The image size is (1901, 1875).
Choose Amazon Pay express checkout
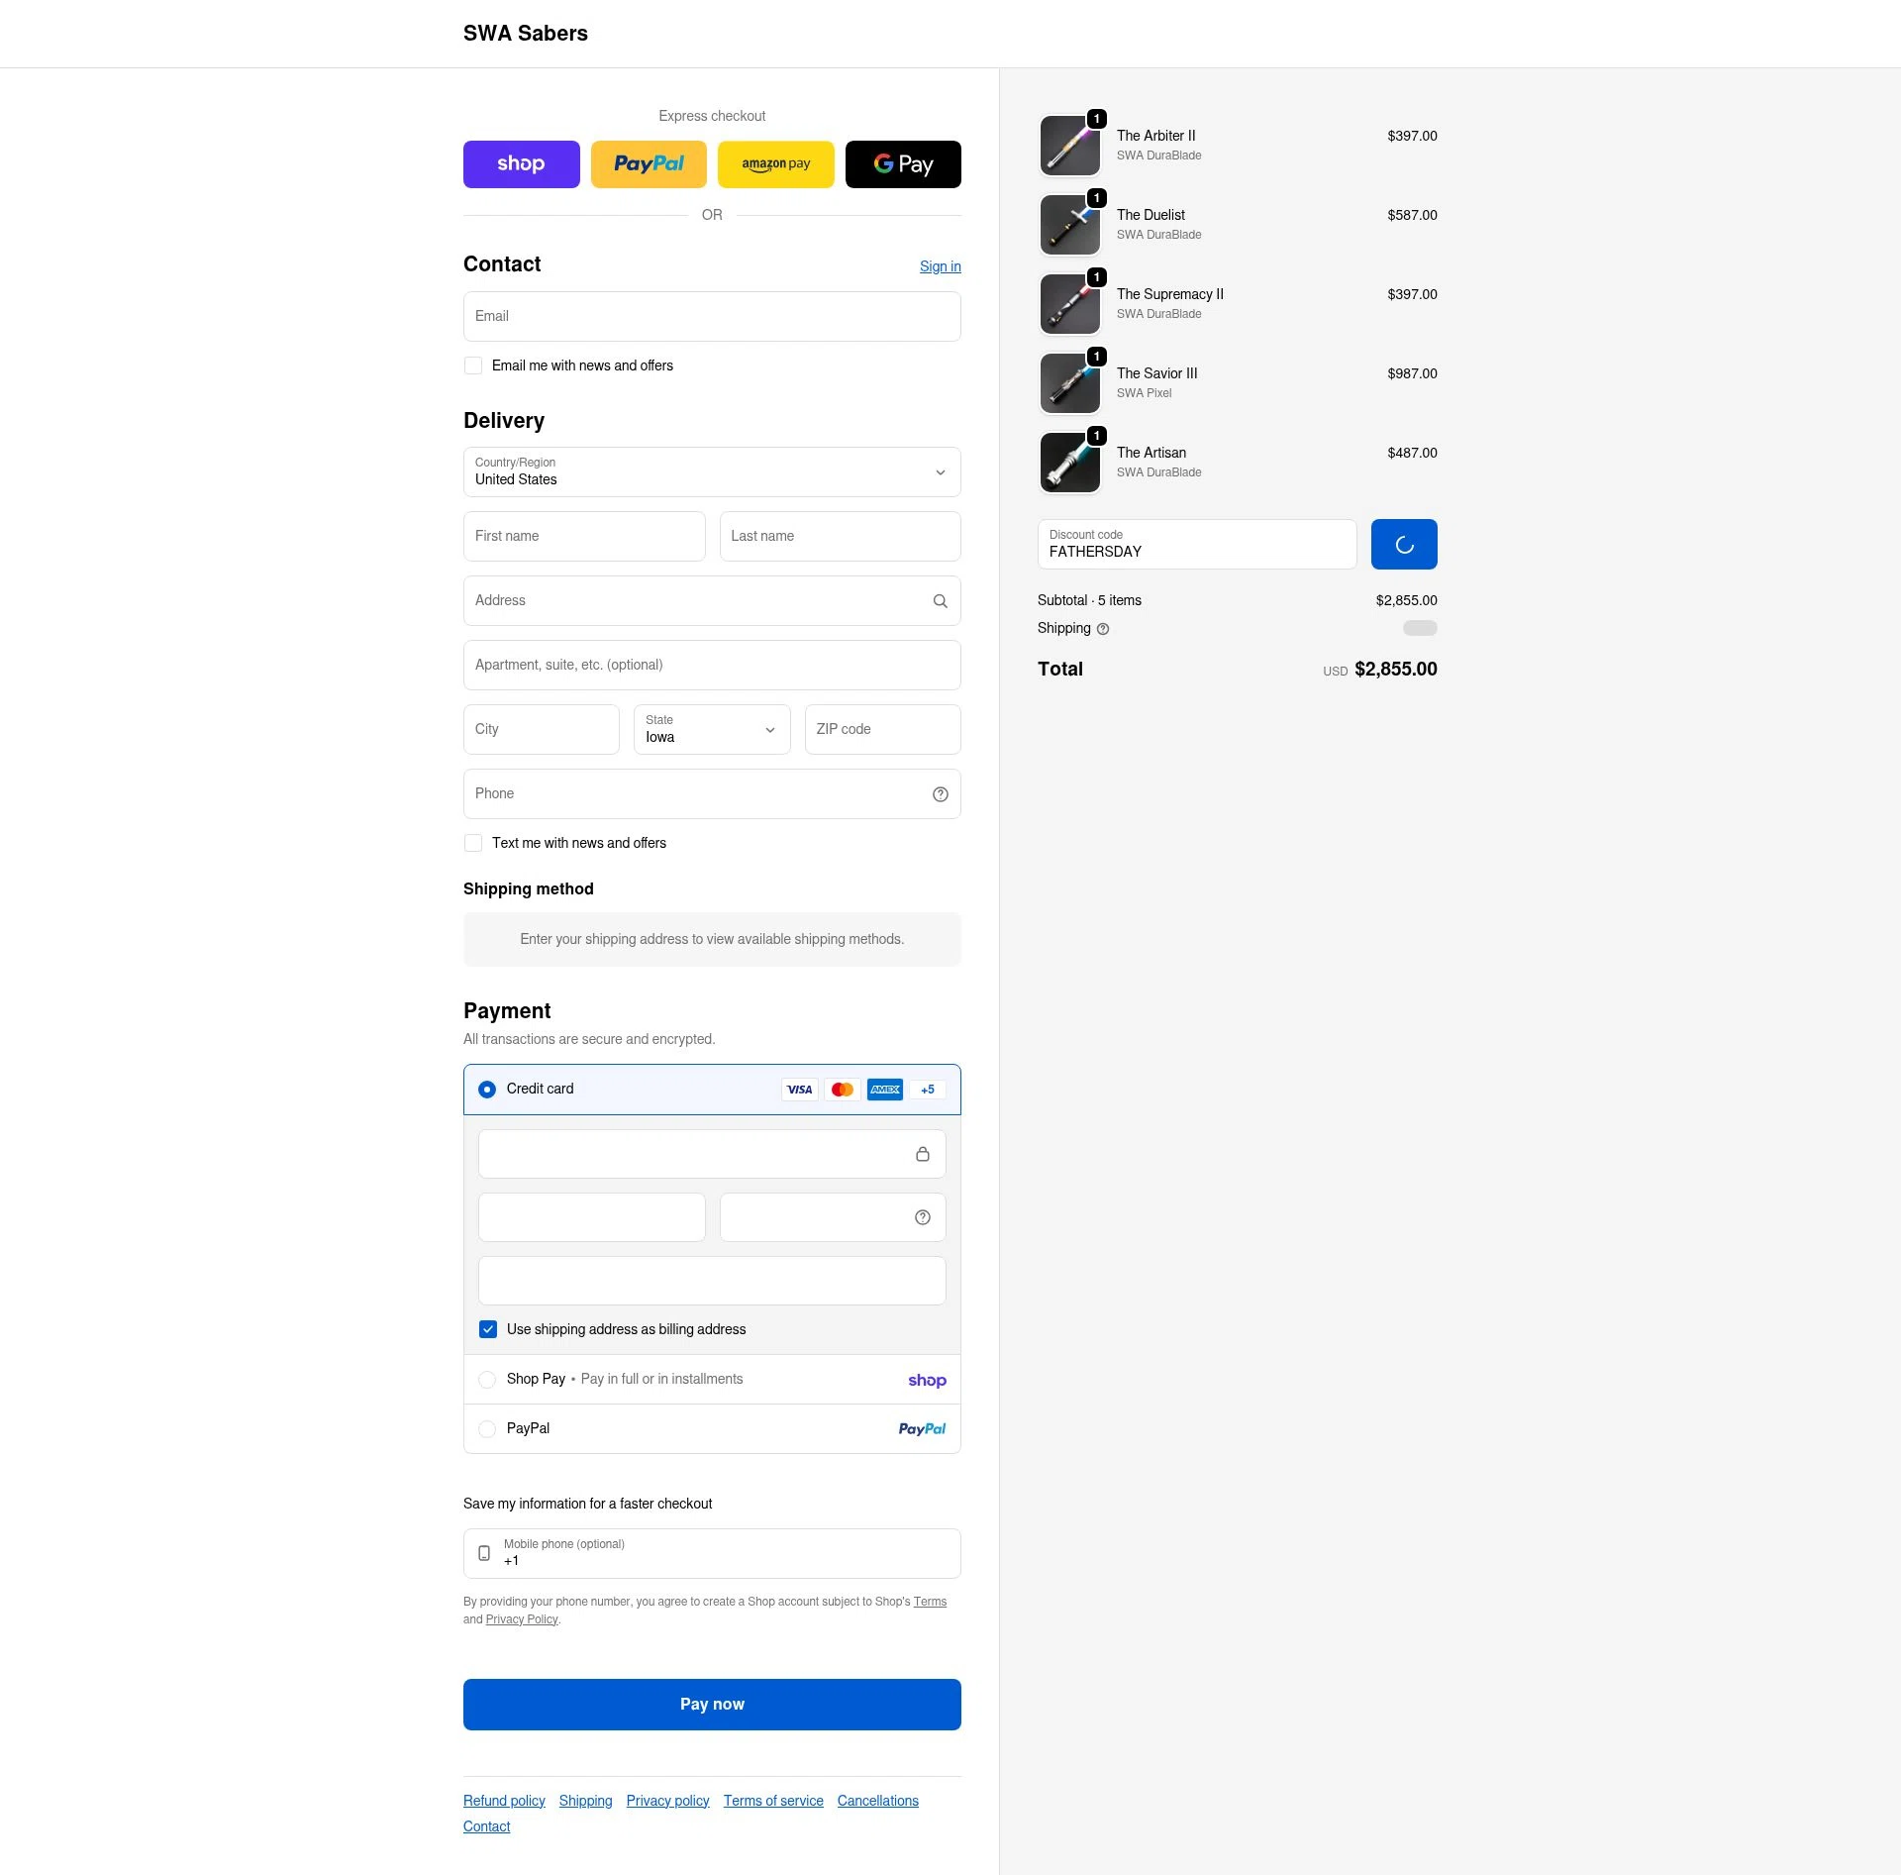775,163
